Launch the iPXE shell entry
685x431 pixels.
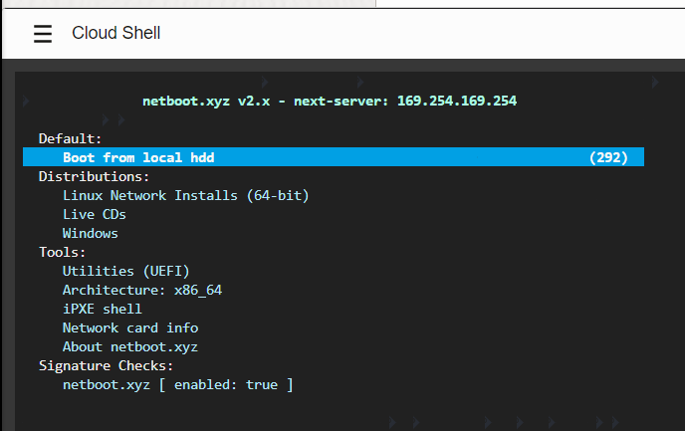(x=103, y=309)
